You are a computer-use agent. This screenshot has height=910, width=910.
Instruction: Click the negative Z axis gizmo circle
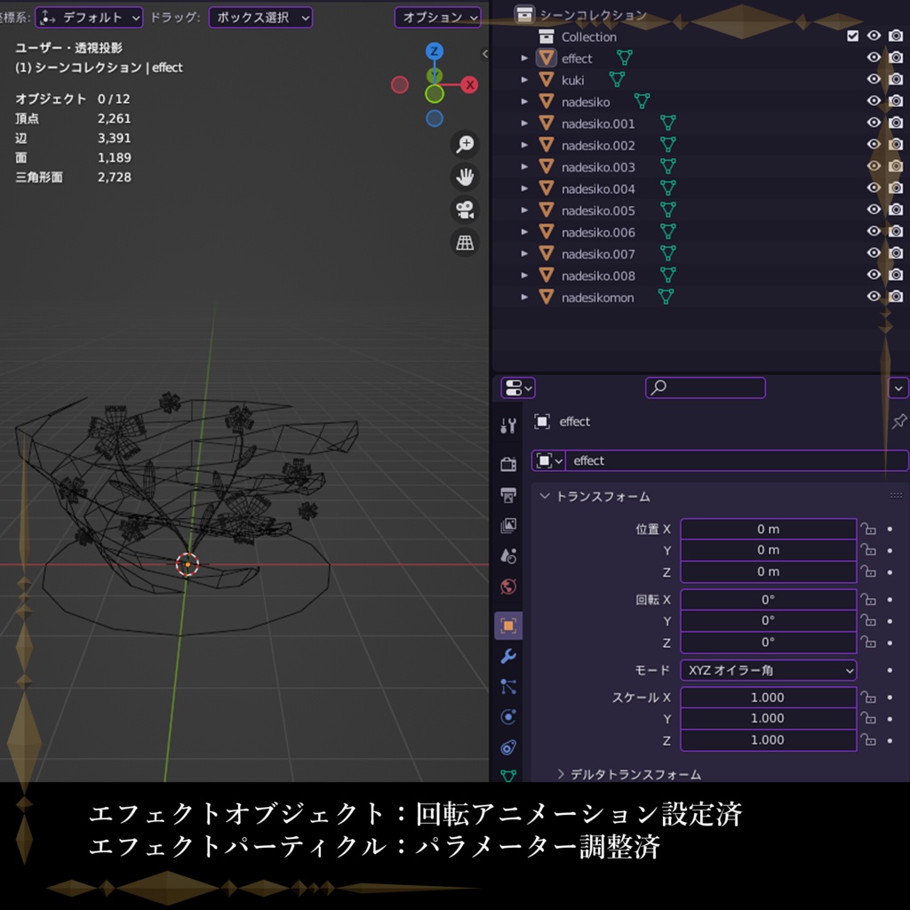pyautogui.click(x=434, y=118)
